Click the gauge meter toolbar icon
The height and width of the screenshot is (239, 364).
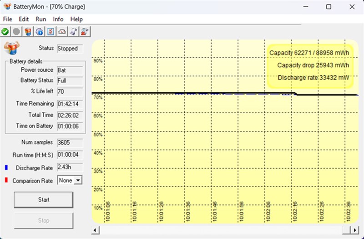click(62, 31)
